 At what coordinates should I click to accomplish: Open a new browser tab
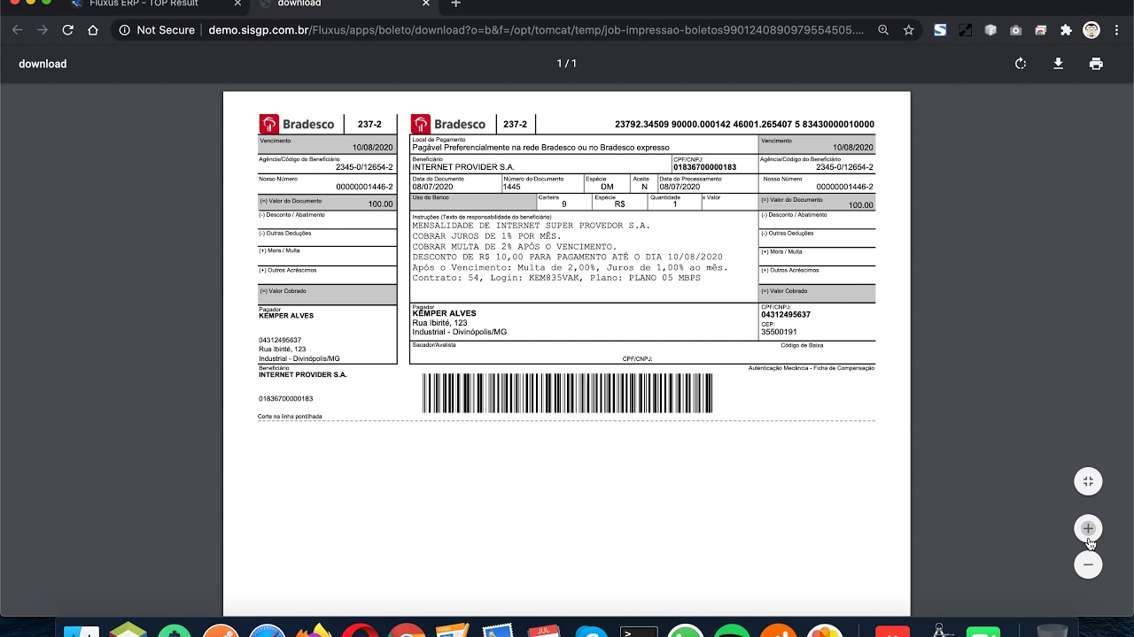(x=455, y=4)
